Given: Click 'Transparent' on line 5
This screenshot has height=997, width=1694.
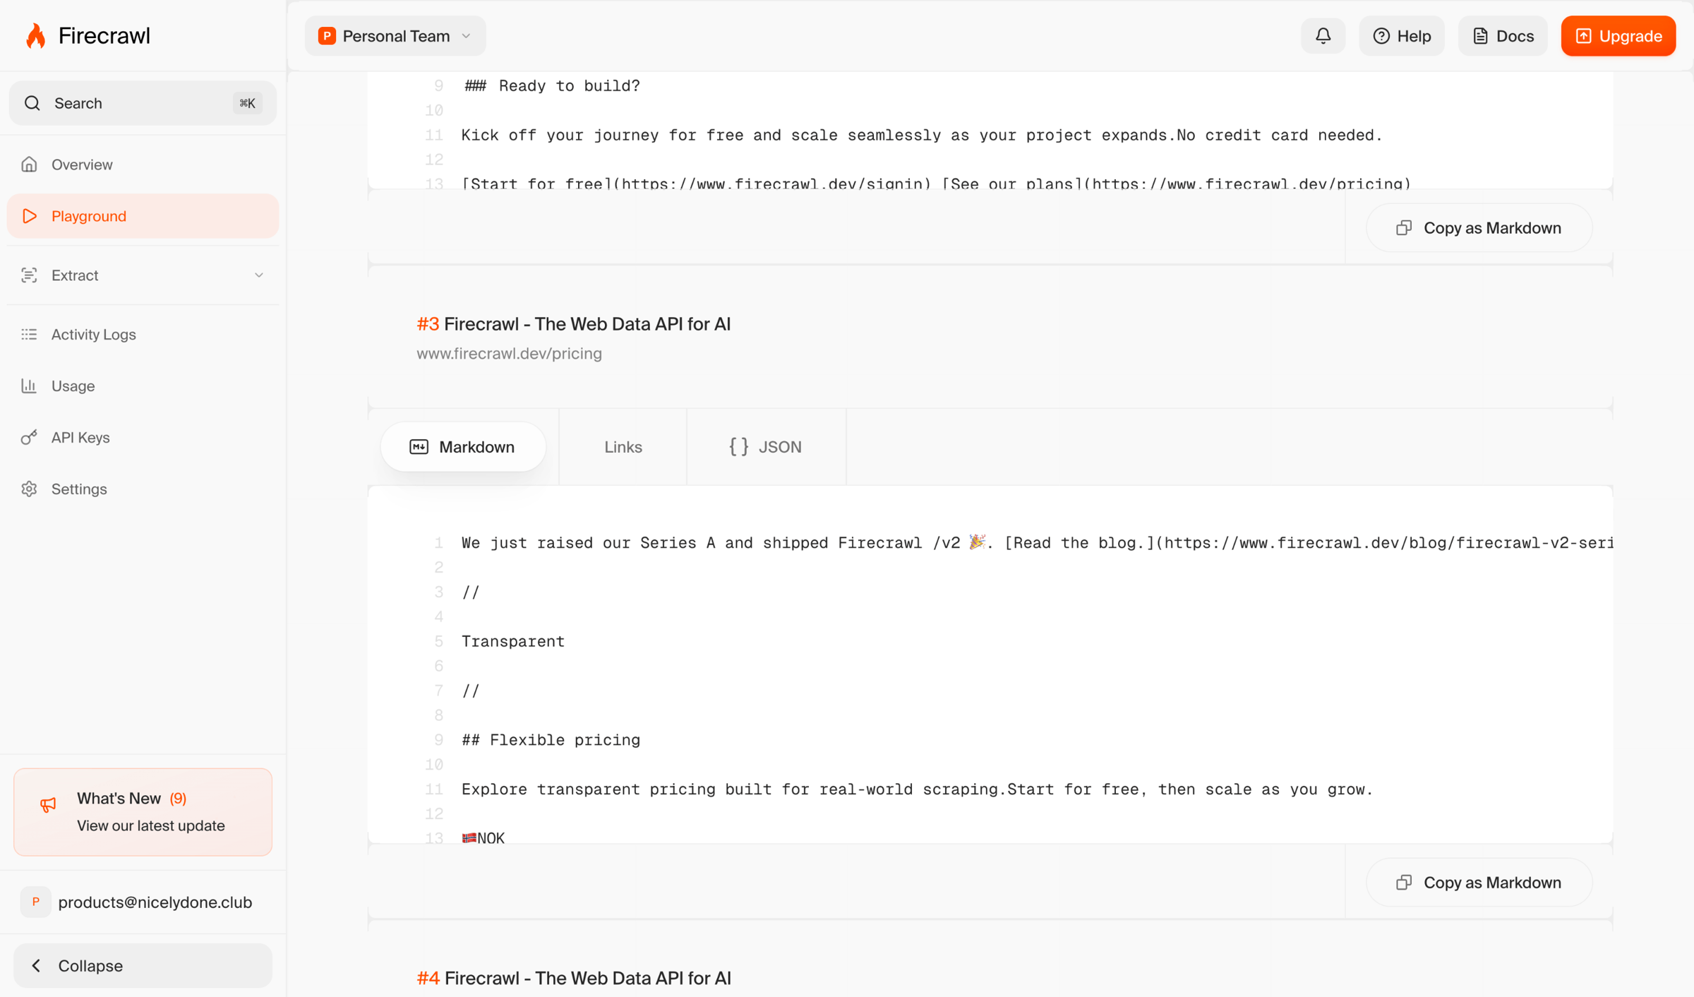Looking at the screenshot, I should pos(513,641).
